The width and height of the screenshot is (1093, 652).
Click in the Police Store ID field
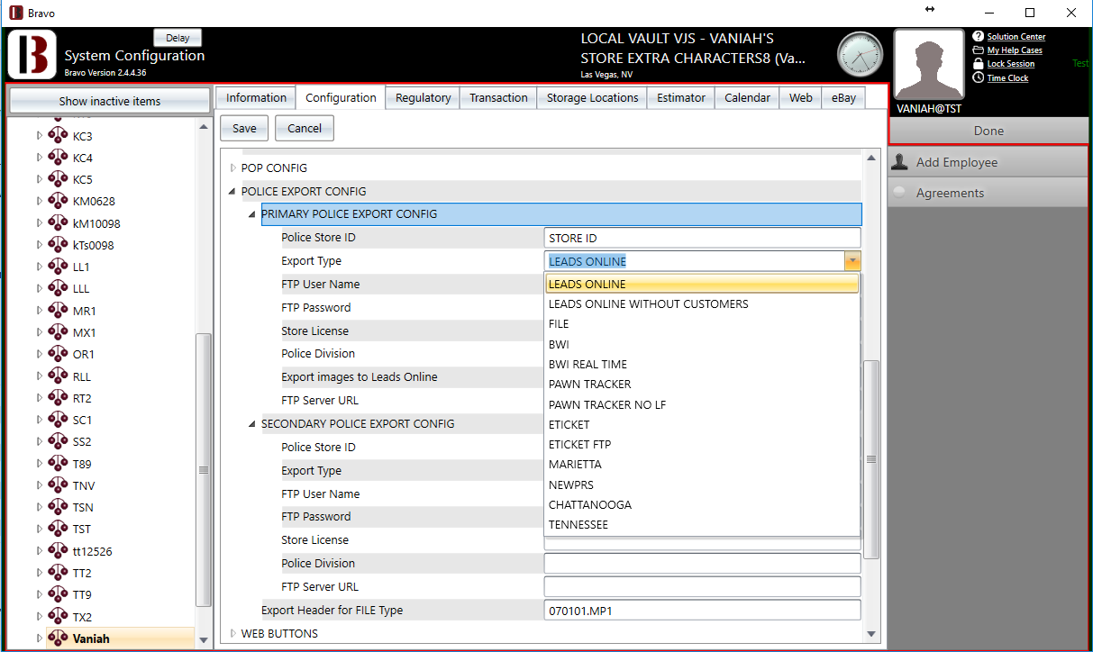pos(703,238)
